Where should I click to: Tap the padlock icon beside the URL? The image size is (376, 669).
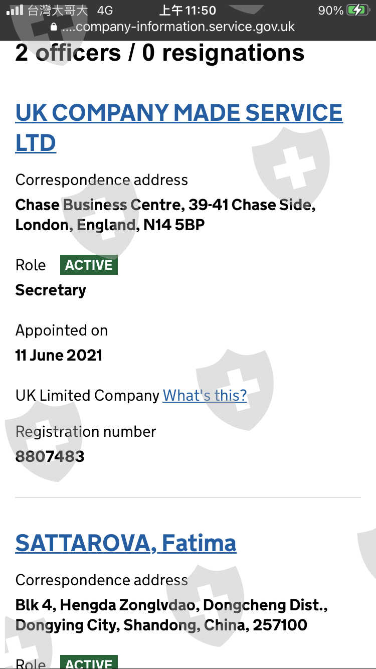pyautogui.click(x=54, y=27)
